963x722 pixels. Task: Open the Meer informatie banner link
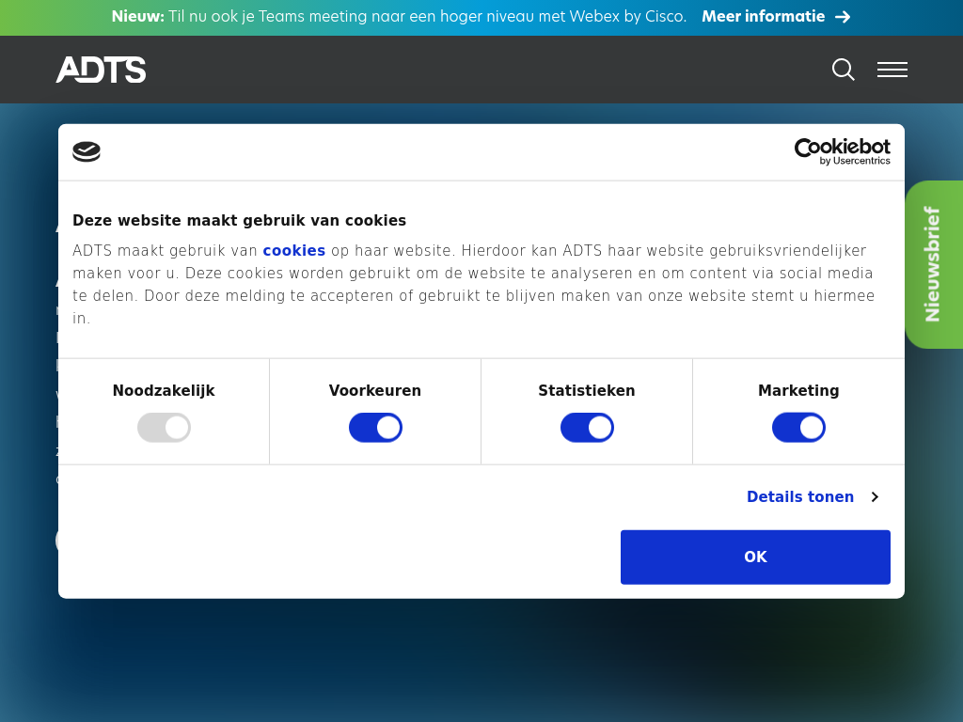(x=763, y=17)
